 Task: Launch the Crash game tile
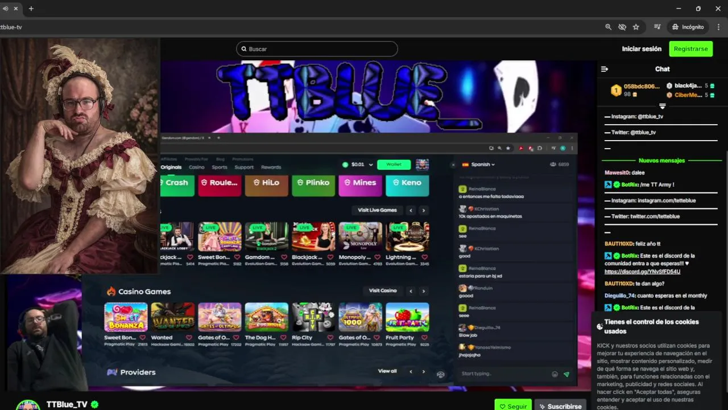(177, 186)
